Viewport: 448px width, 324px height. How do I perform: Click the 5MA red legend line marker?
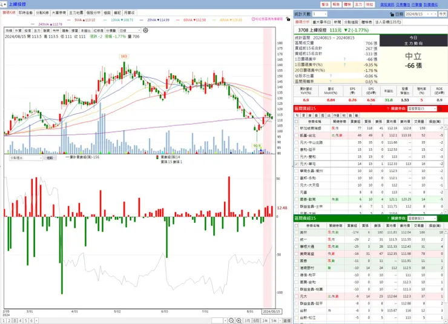(x=69, y=20)
